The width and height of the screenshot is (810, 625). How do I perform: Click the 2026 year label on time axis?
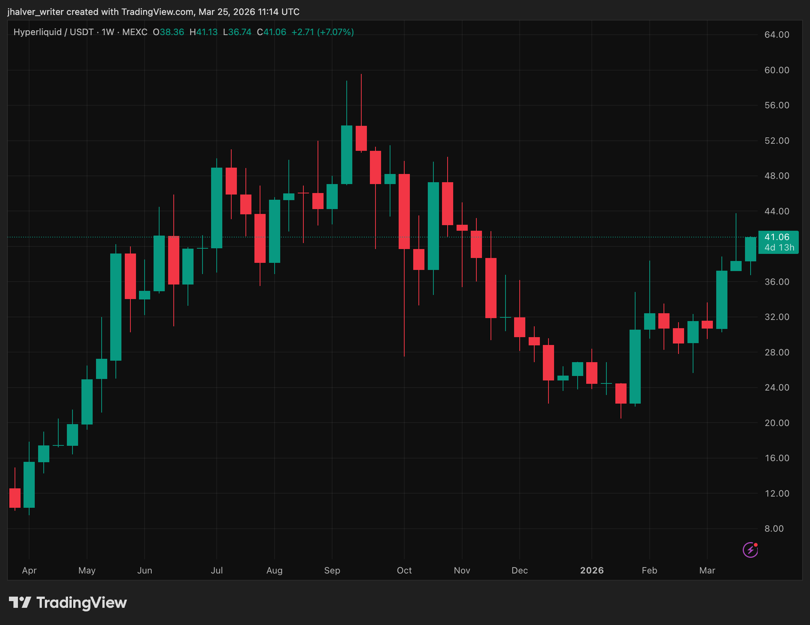pos(592,570)
